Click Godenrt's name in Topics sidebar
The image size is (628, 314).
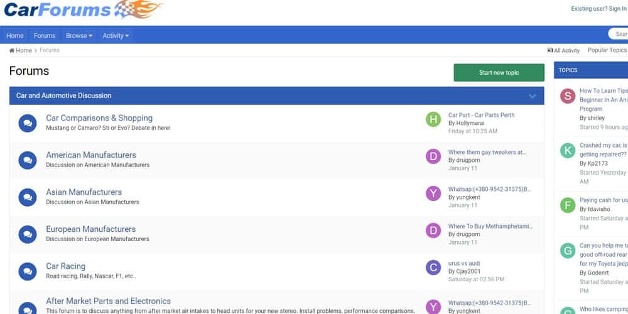(x=598, y=273)
